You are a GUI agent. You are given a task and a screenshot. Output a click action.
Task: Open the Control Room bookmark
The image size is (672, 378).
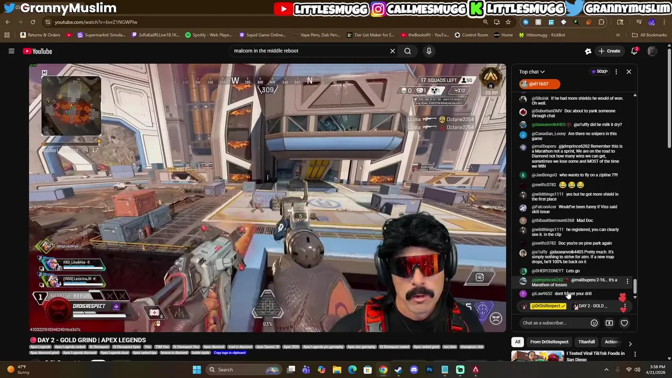click(x=471, y=35)
